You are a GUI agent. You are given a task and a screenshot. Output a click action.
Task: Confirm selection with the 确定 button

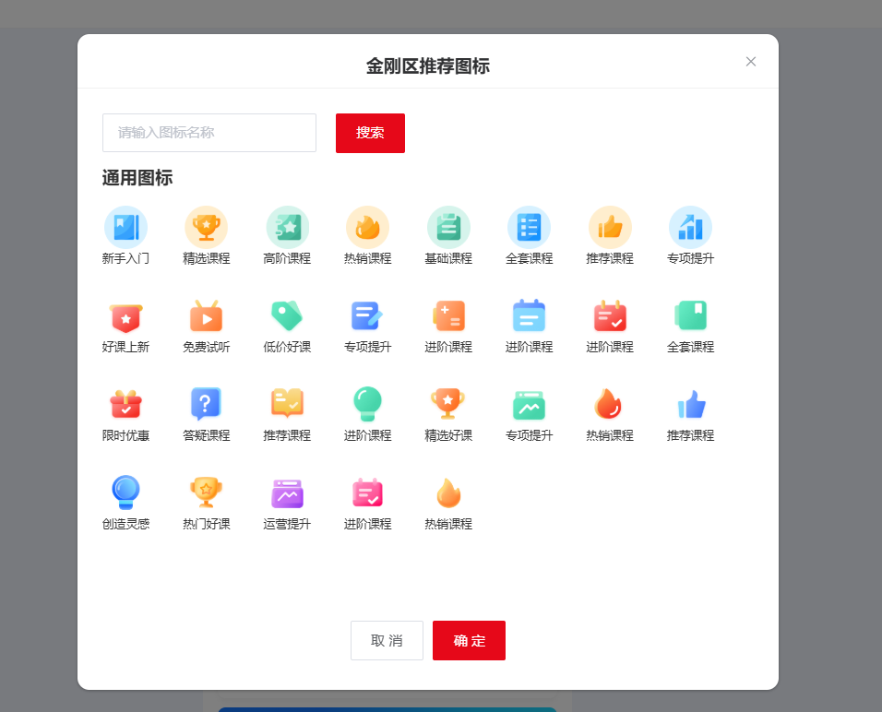point(469,641)
